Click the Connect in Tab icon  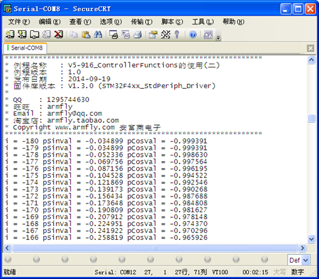pyautogui.click(x=35, y=35)
